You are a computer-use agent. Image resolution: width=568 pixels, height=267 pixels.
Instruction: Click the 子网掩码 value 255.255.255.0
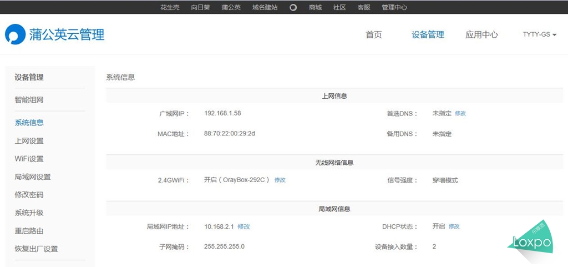pos(224,246)
